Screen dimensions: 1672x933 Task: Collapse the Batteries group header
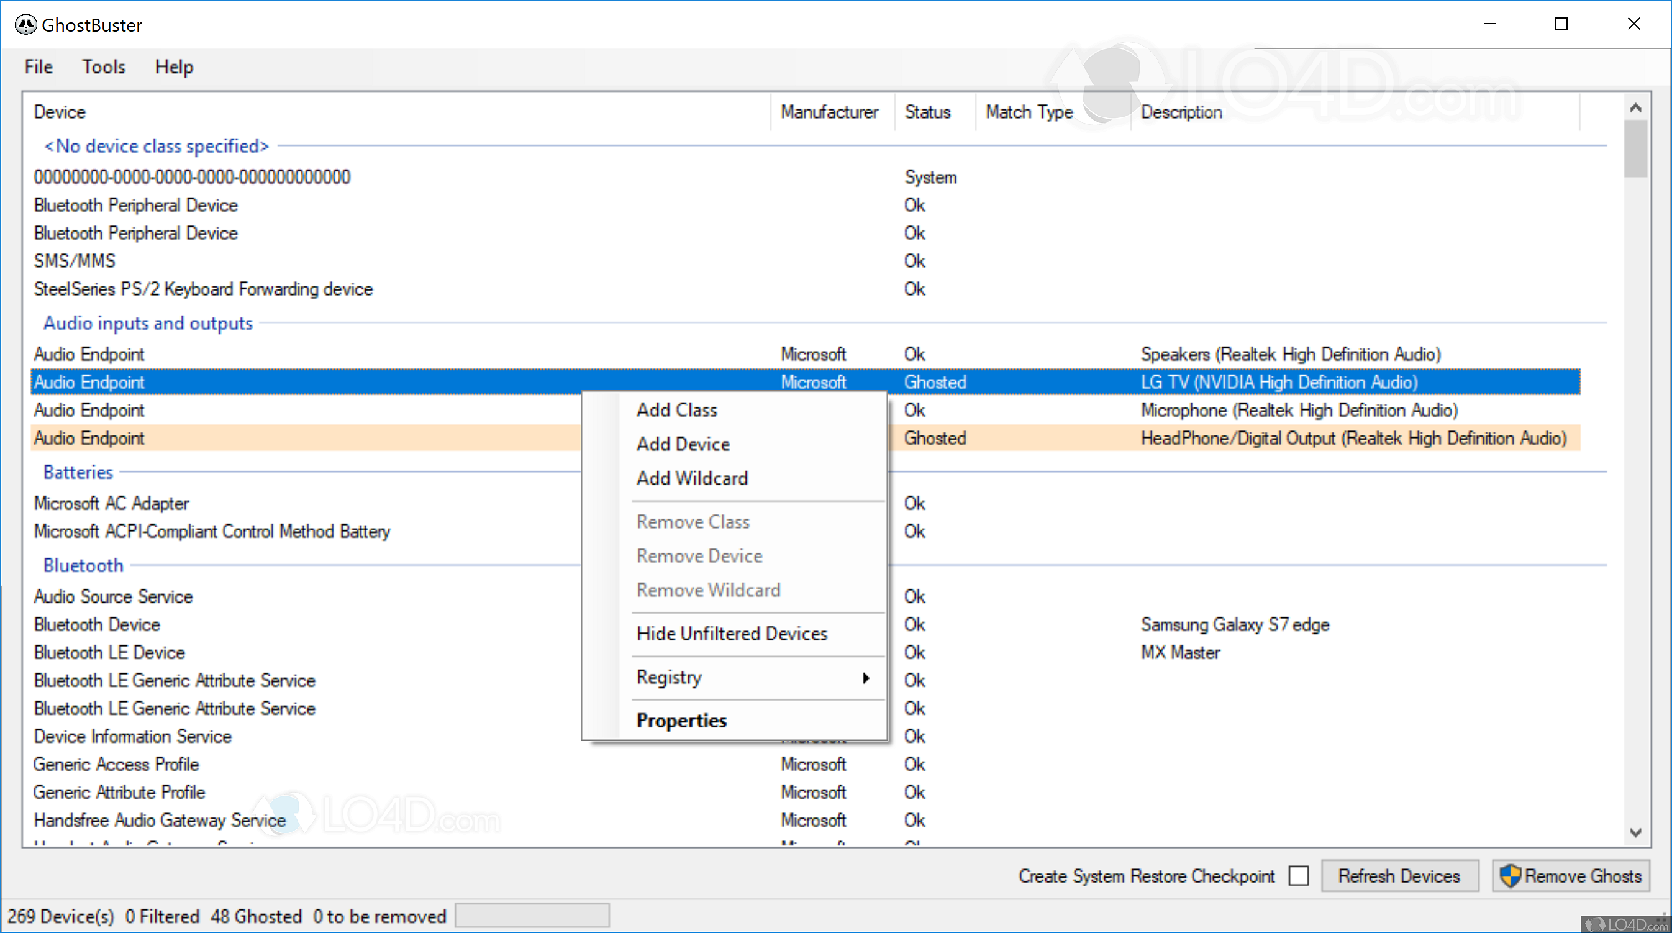pyautogui.click(x=78, y=473)
